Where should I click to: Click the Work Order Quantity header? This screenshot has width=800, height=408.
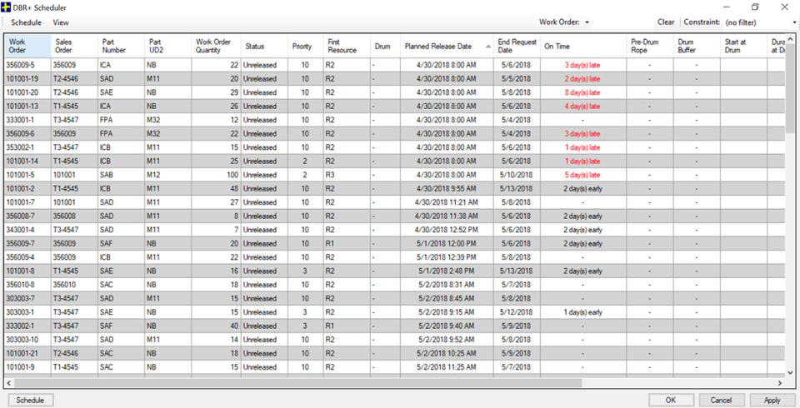(x=216, y=46)
